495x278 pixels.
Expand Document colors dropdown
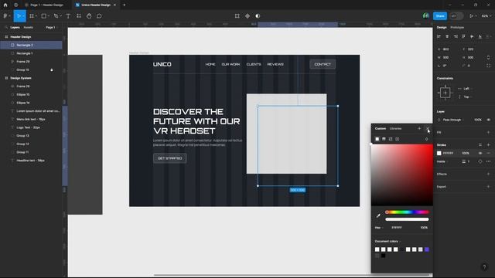click(388, 242)
